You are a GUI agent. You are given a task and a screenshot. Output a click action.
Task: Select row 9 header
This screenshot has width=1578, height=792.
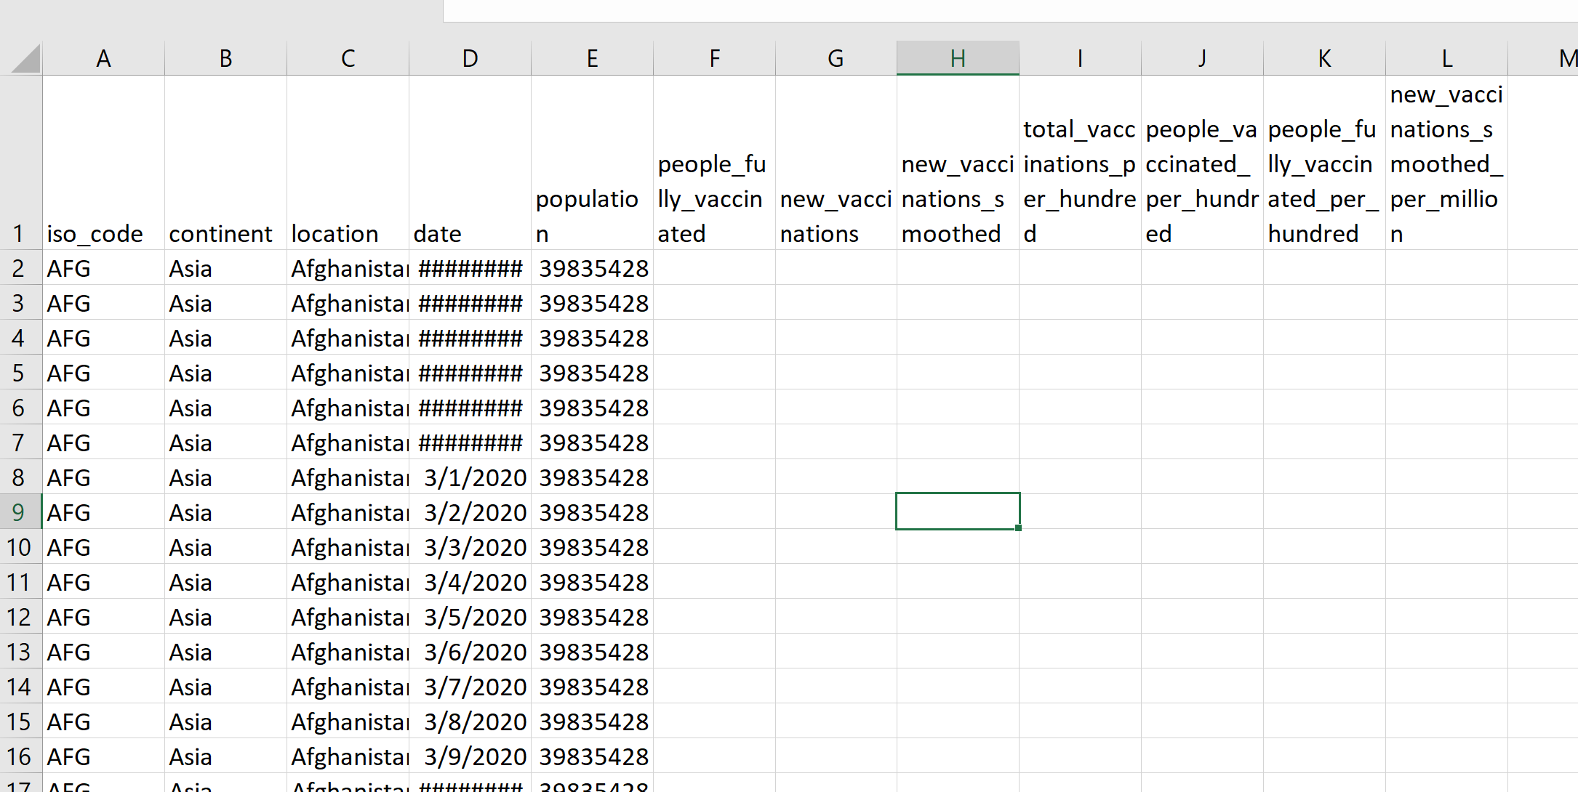point(20,512)
